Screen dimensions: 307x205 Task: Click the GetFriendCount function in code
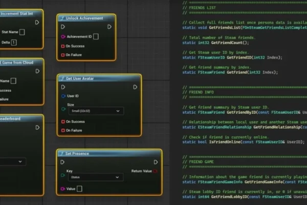coord(227,43)
